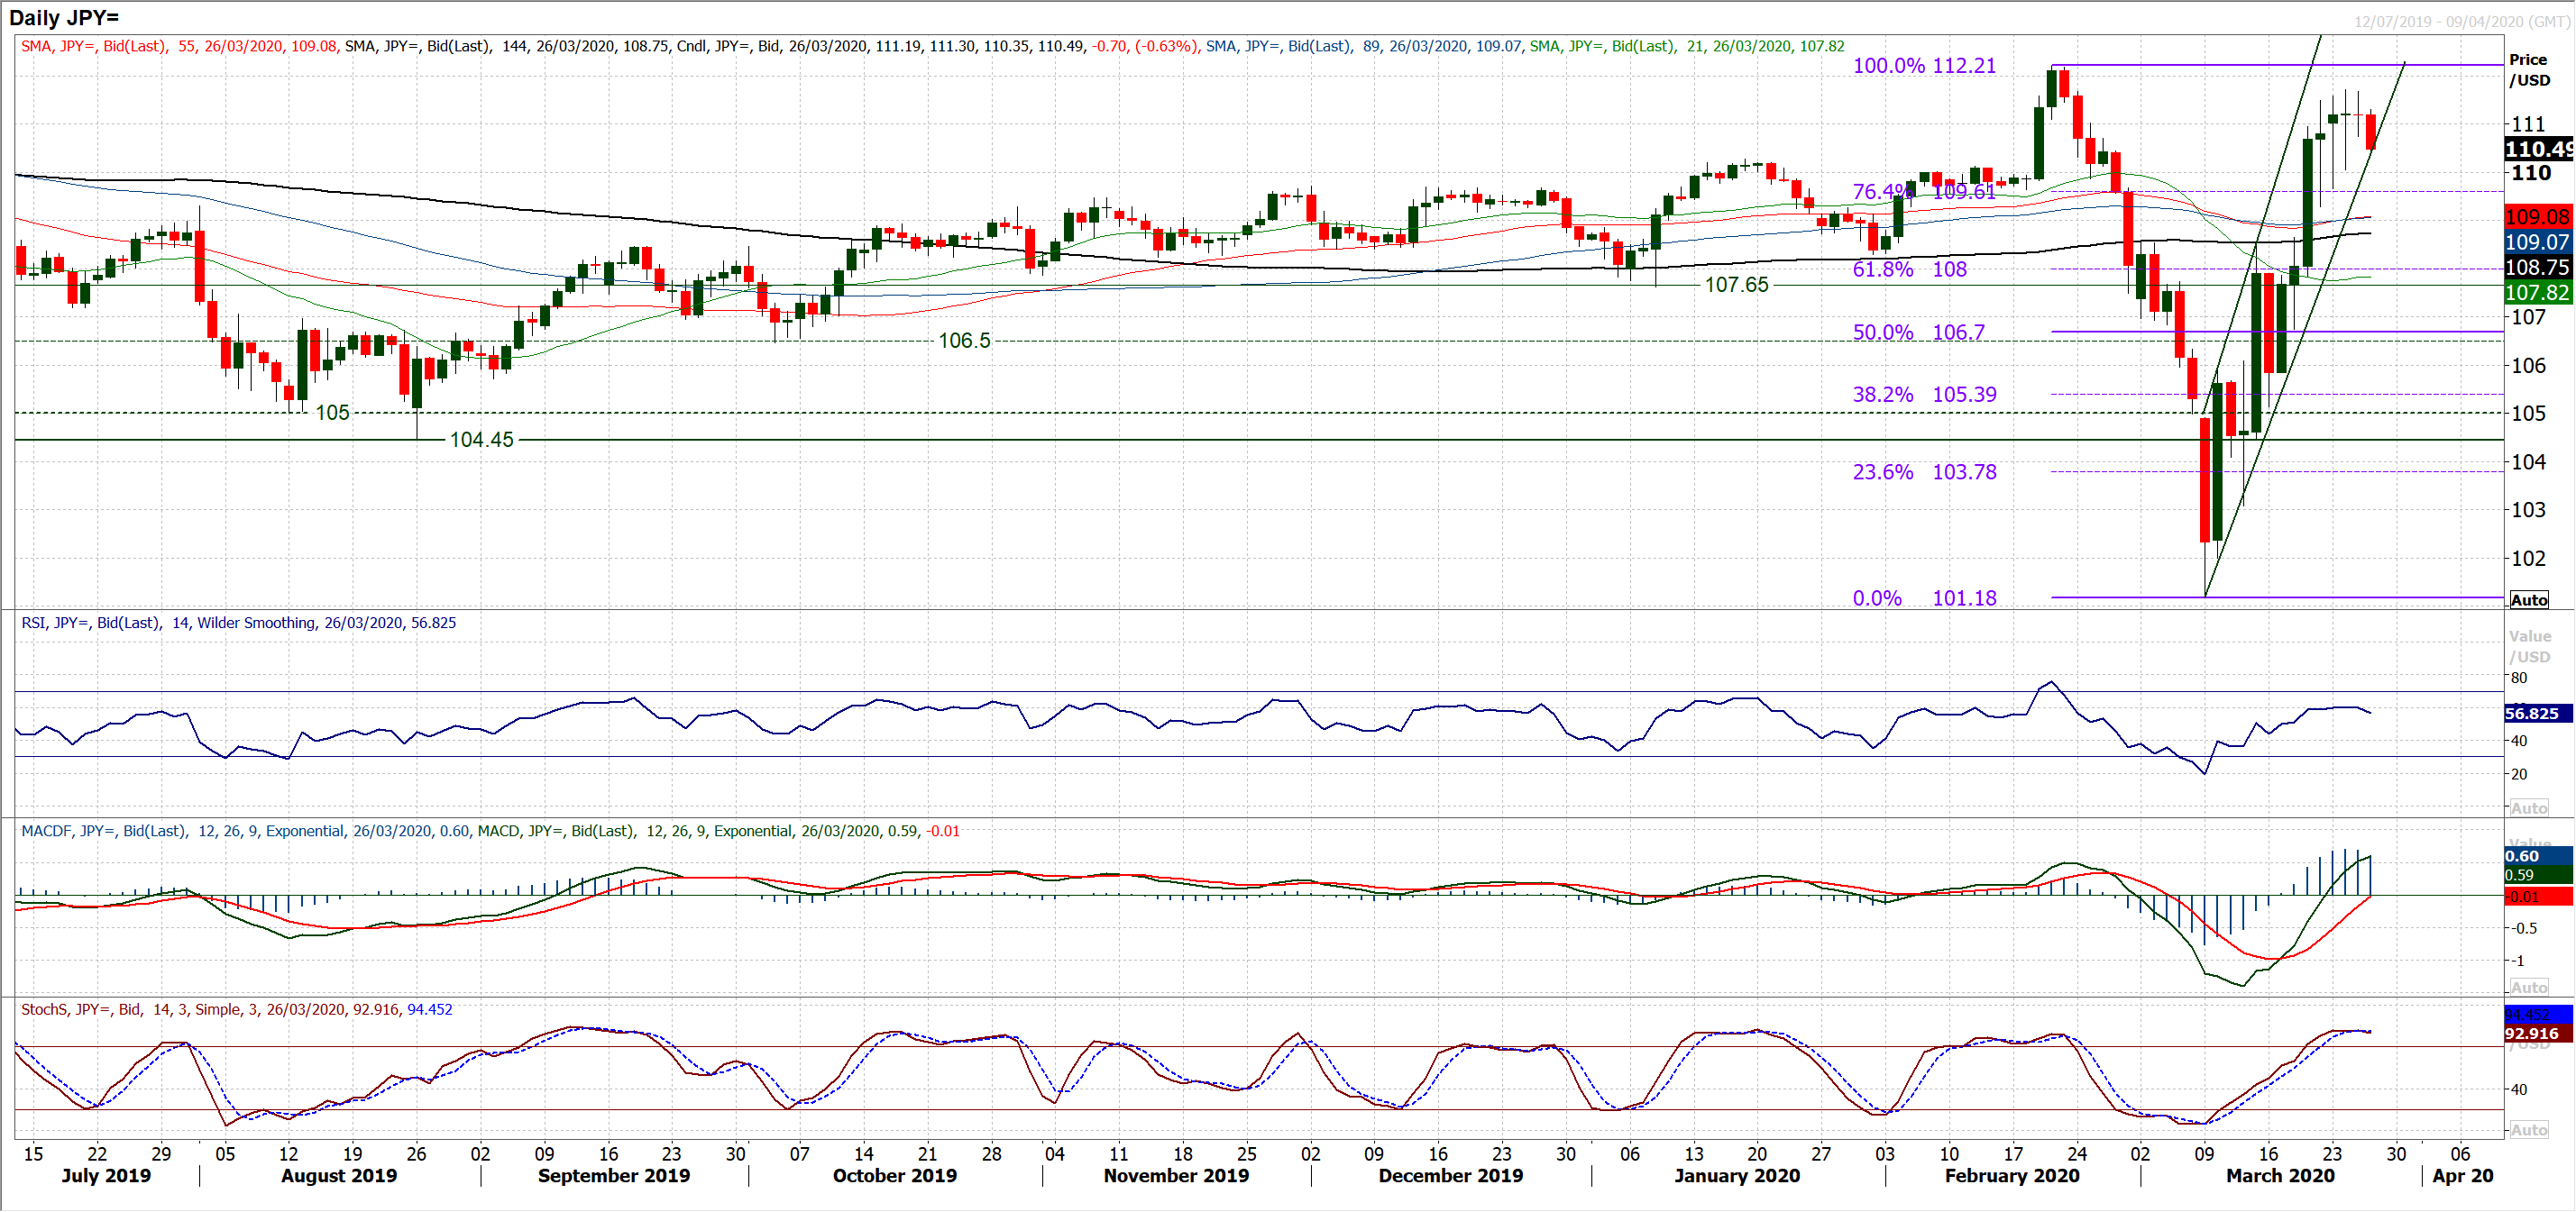
Task: Click the MACD value tag 0.60
Action: [x=2538, y=855]
